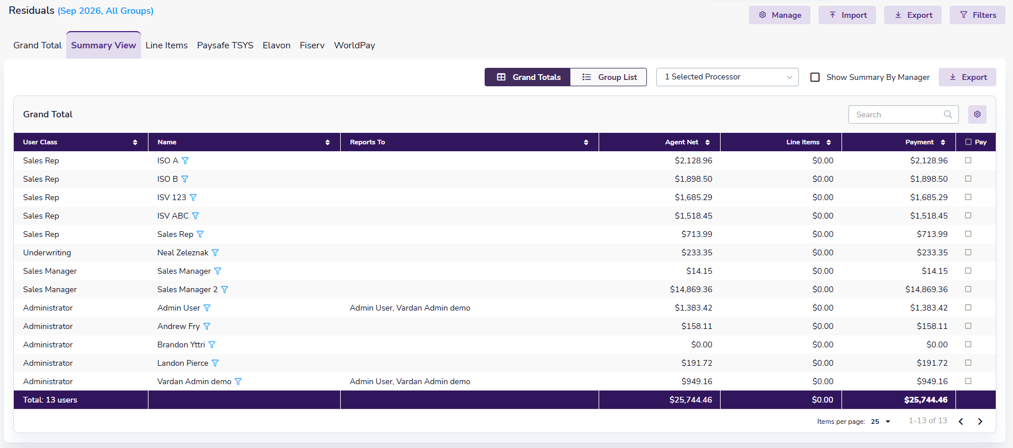Click the filter icon beside Sales Manager 2
The image size is (1013, 448).
click(224, 289)
